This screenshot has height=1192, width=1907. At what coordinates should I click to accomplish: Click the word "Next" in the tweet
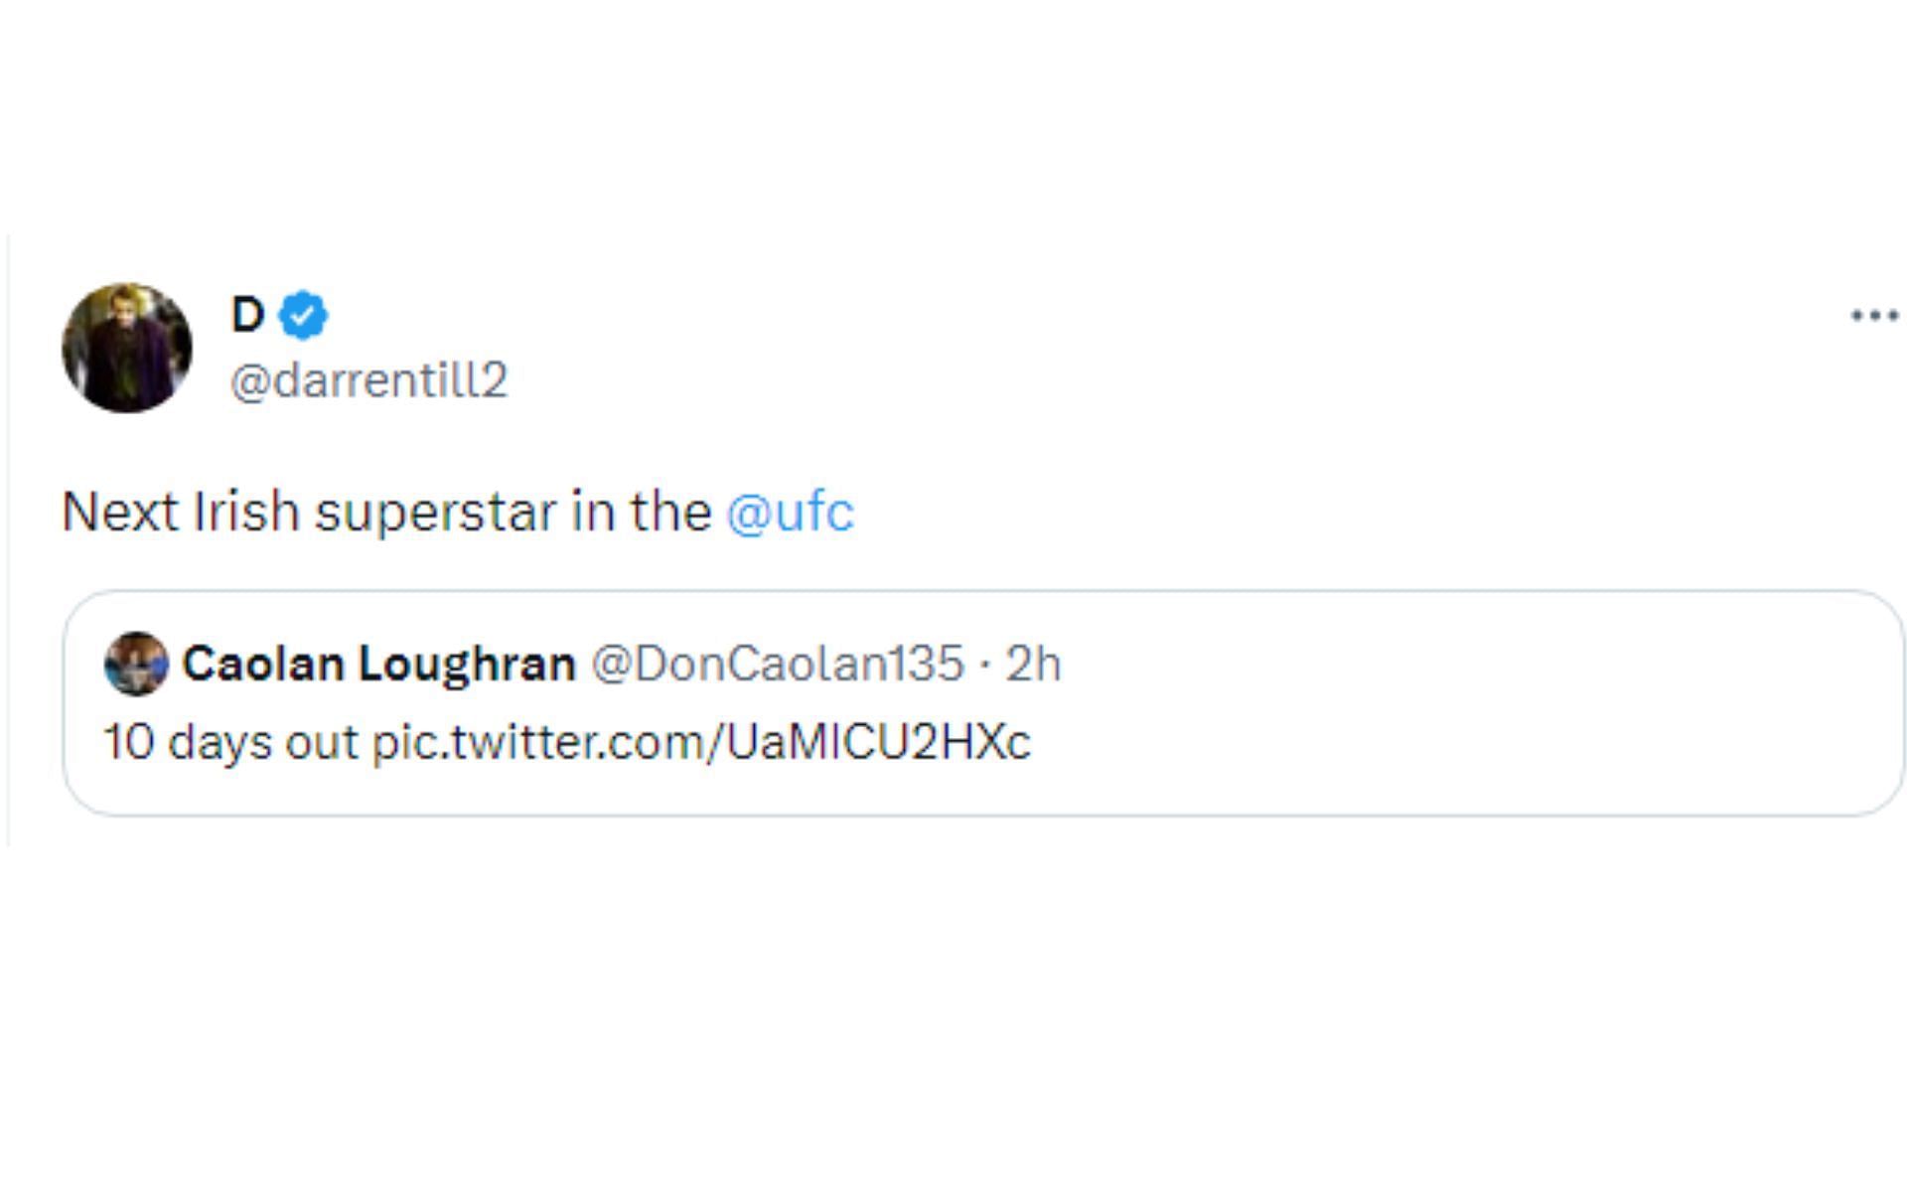pos(120,513)
